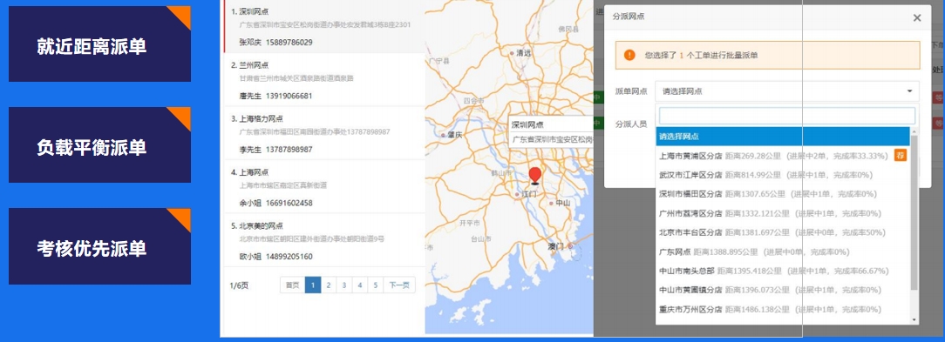This screenshot has height=342, width=945.
Task: Click 澳门 label on map
Action: (x=555, y=246)
